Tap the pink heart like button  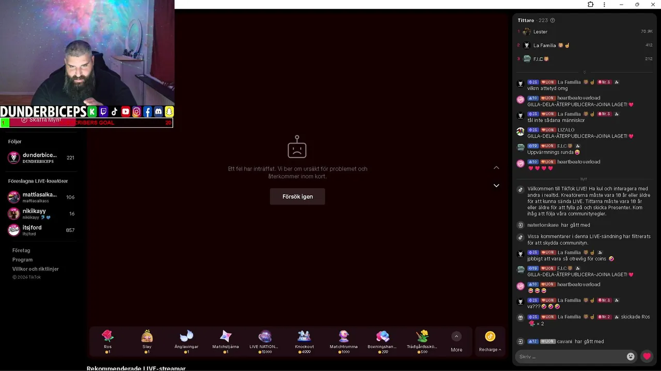pyautogui.click(x=647, y=356)
